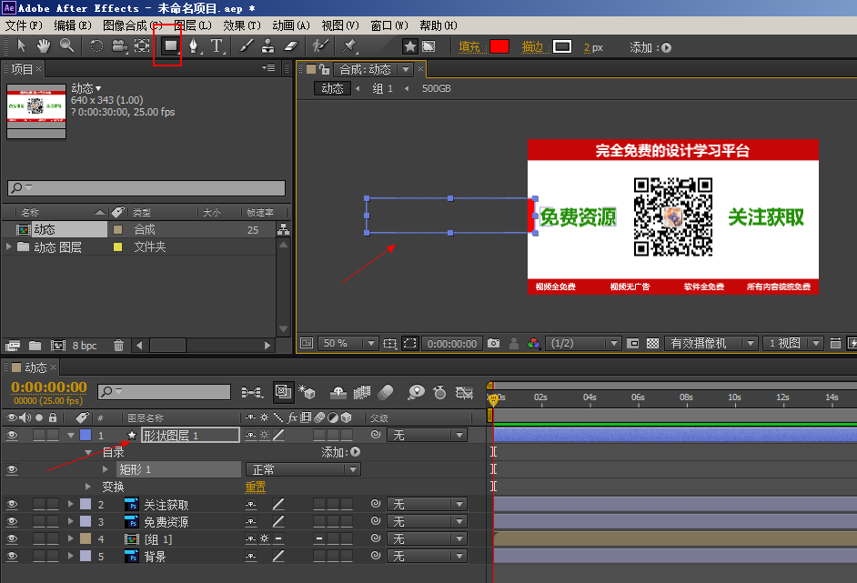Viewport: 857px width, 583px height.
Task: Click 重置 reset link
Action: (256, 487)
